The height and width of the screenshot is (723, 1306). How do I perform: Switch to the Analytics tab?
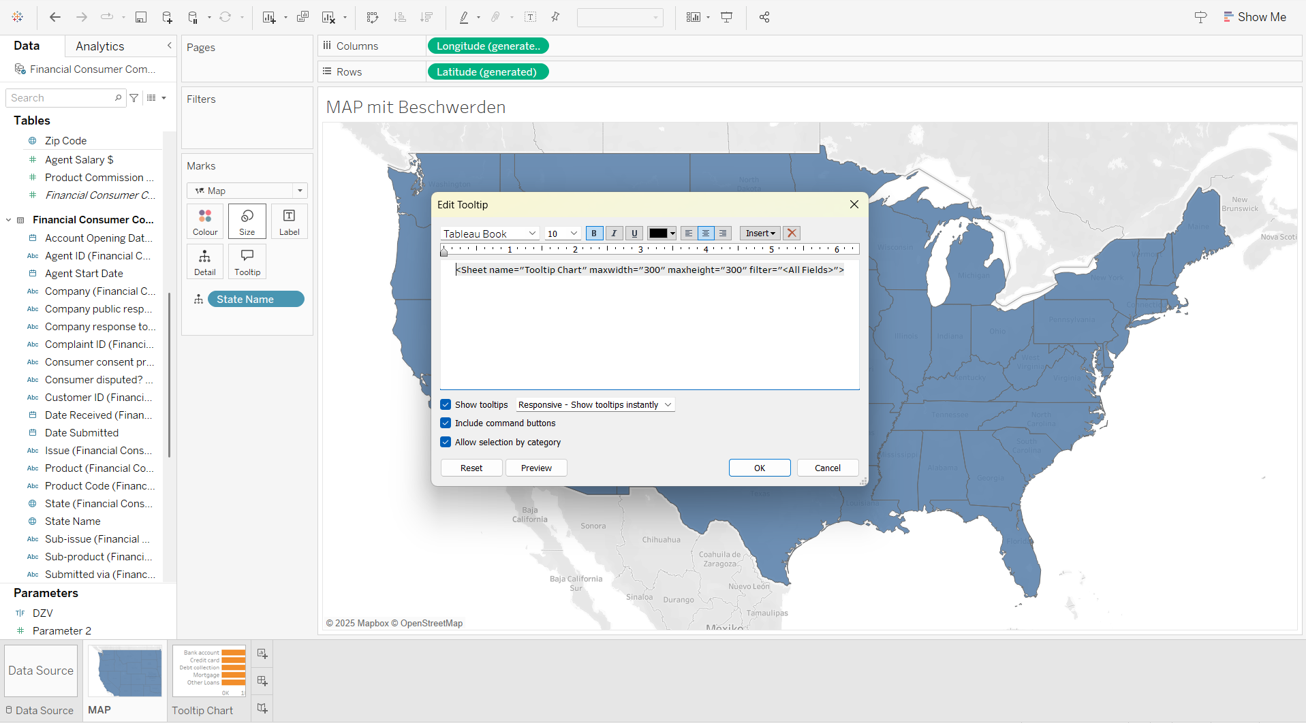pos(100,46)
